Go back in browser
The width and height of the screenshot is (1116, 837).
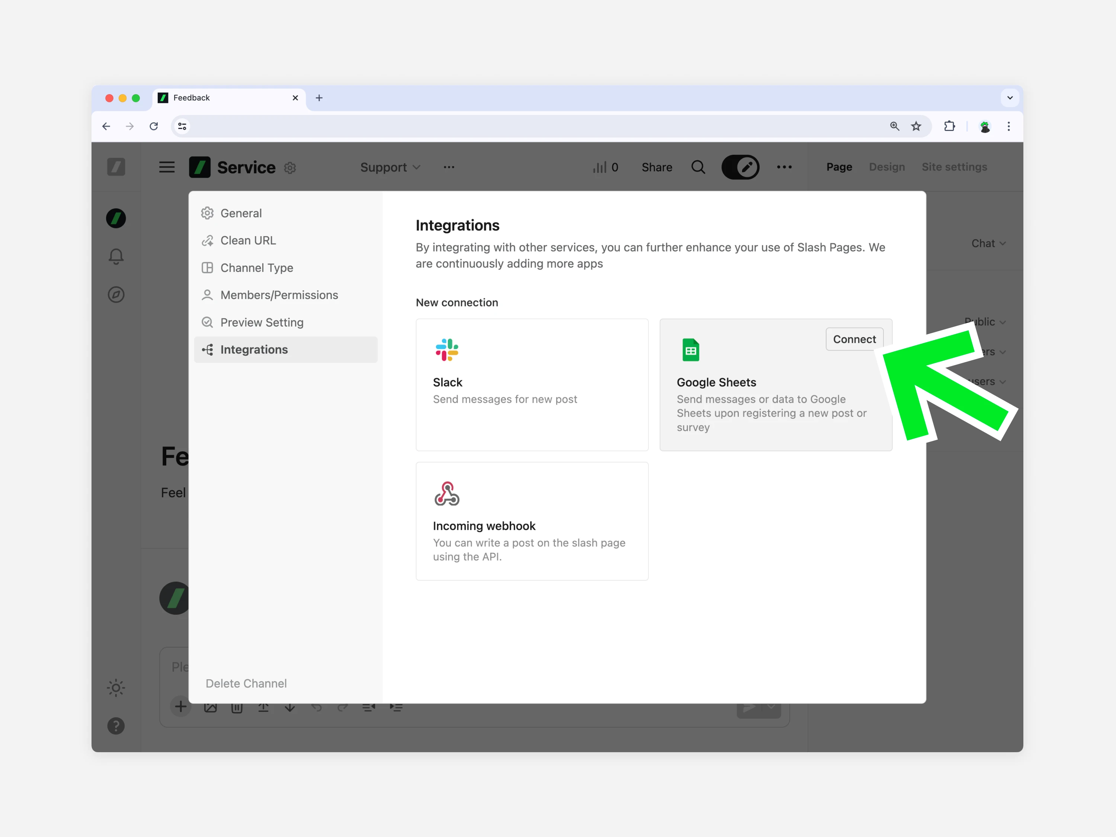coord(106,126)
